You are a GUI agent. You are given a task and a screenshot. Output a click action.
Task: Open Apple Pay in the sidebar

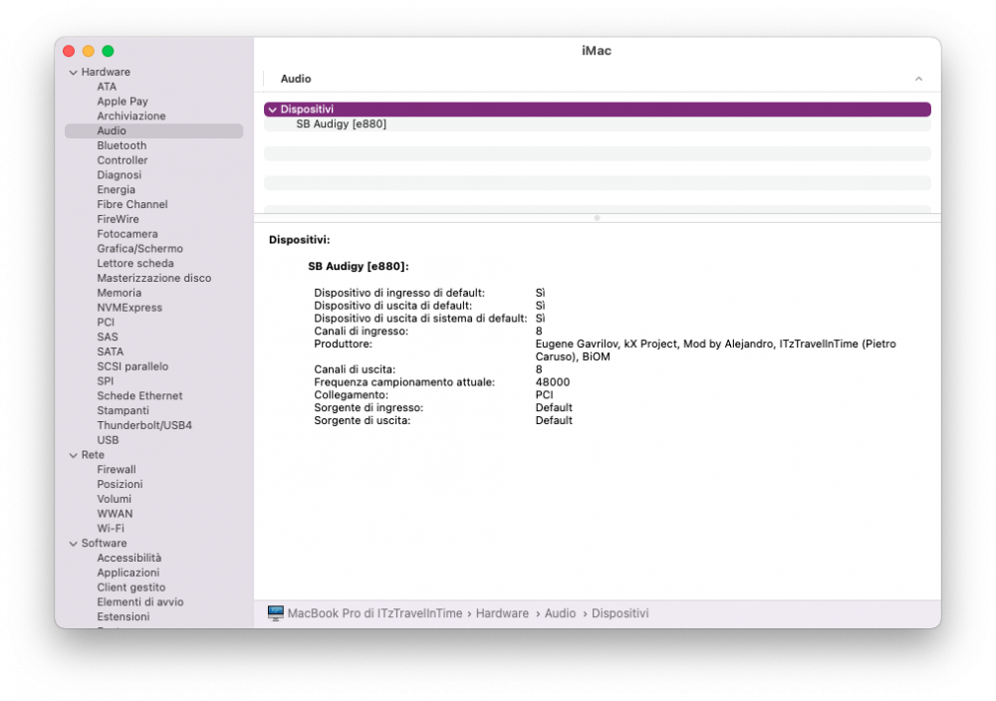[x=123, y=101]
